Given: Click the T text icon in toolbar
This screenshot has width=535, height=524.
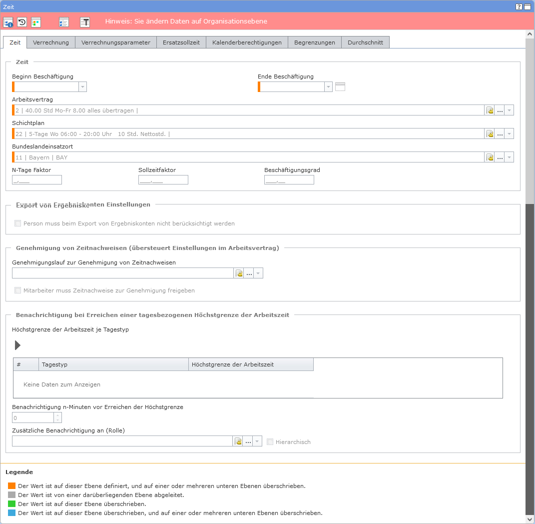Looking at the screenshot, I should (85, 22).
